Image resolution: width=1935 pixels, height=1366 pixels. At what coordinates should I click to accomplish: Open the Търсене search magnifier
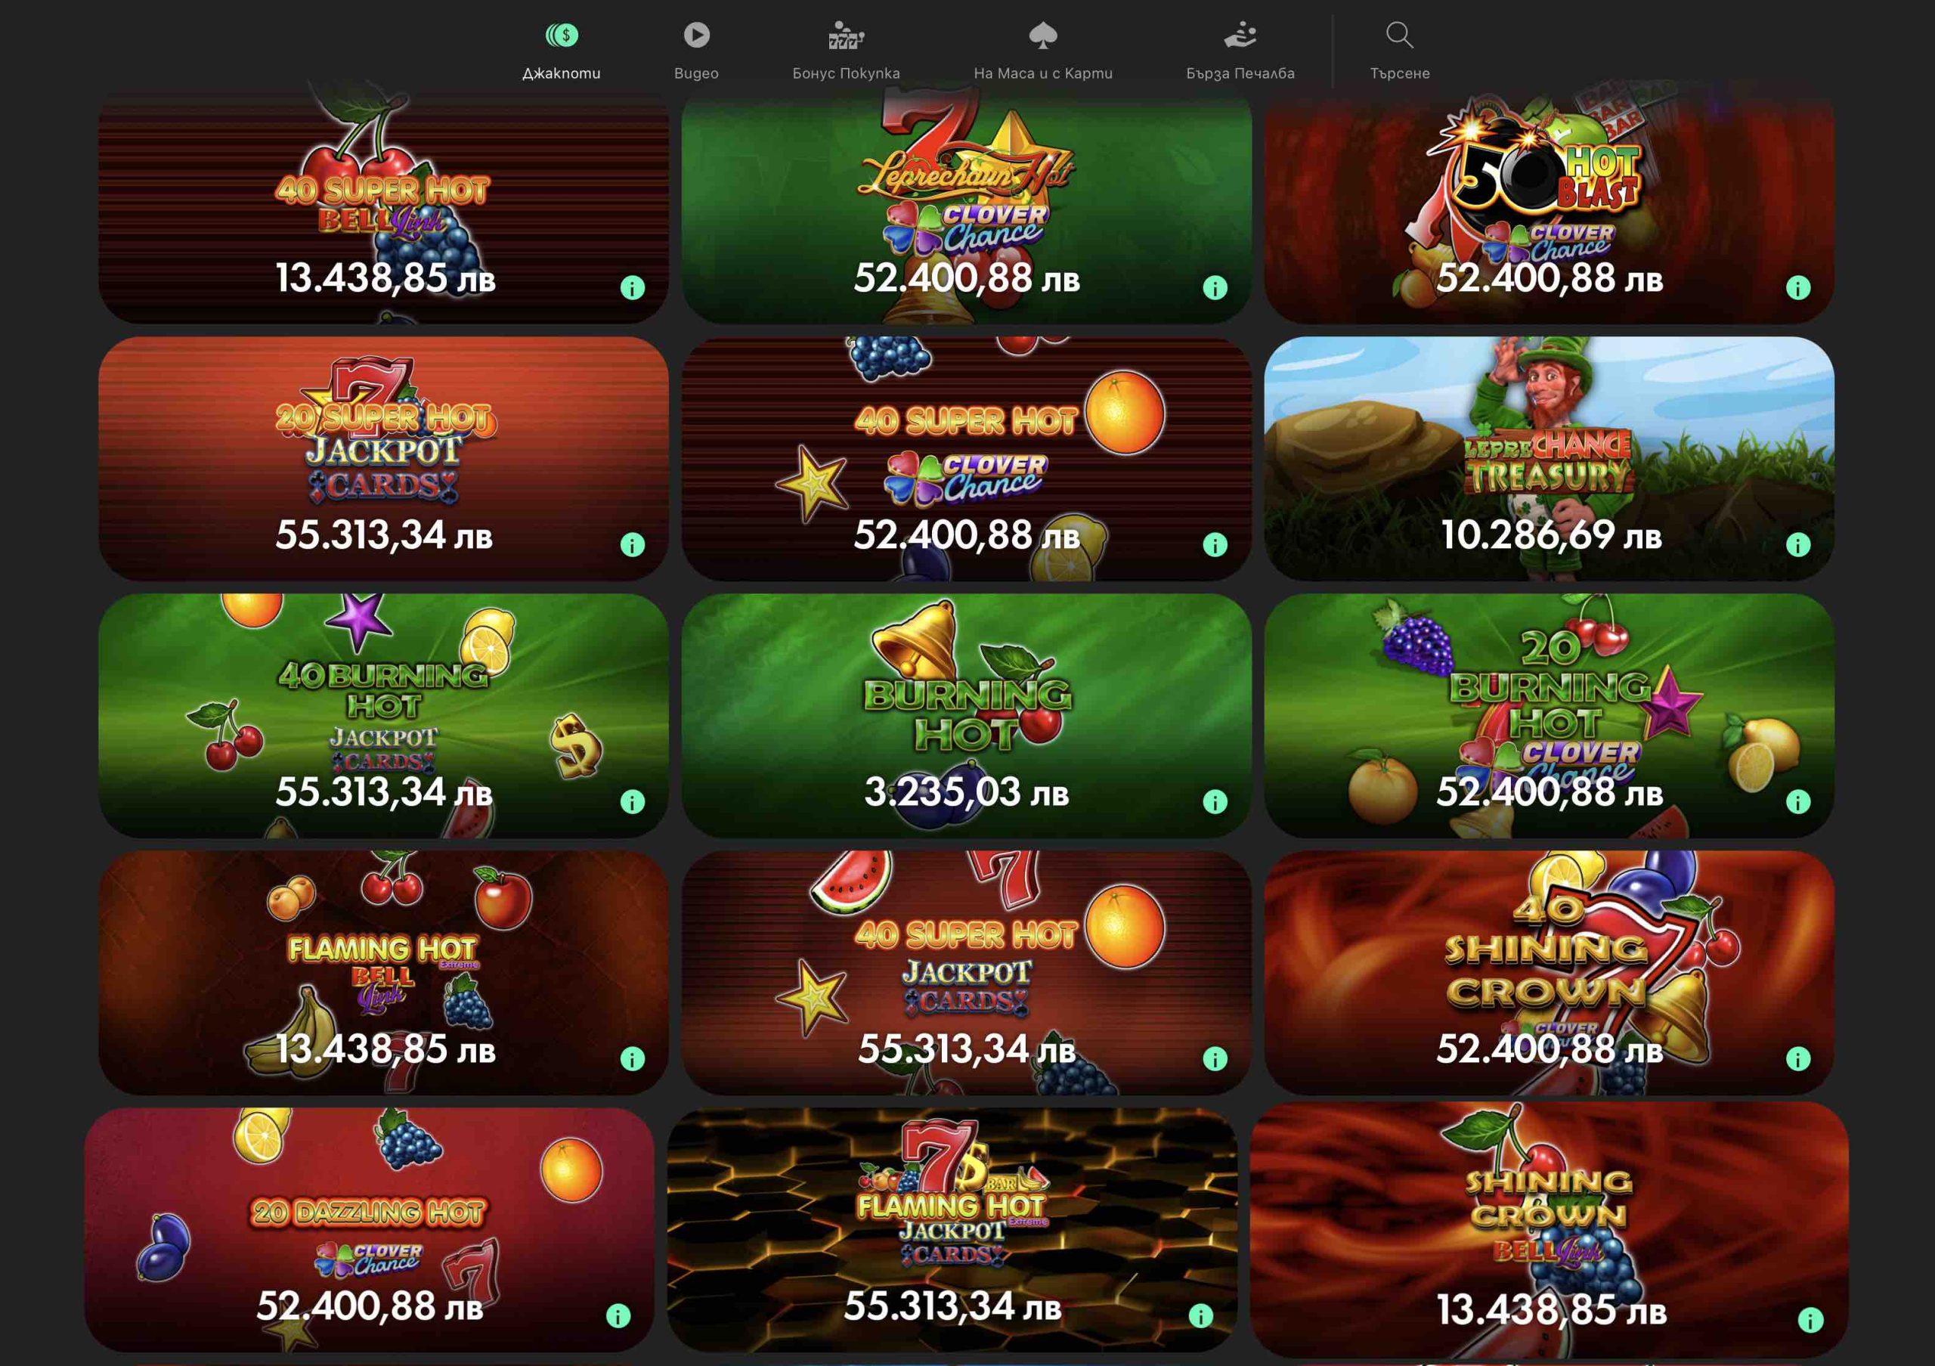click(x=1399, y=36)
